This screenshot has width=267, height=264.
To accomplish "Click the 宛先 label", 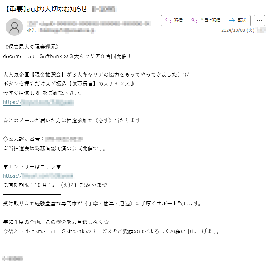I will coord(31,30).
